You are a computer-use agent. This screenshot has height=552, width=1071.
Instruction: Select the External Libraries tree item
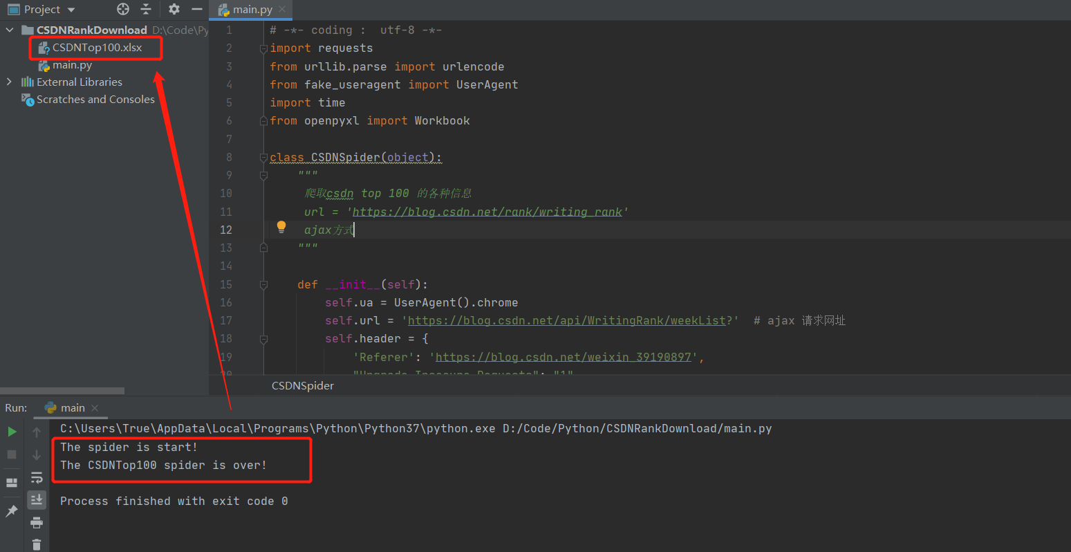79,82
